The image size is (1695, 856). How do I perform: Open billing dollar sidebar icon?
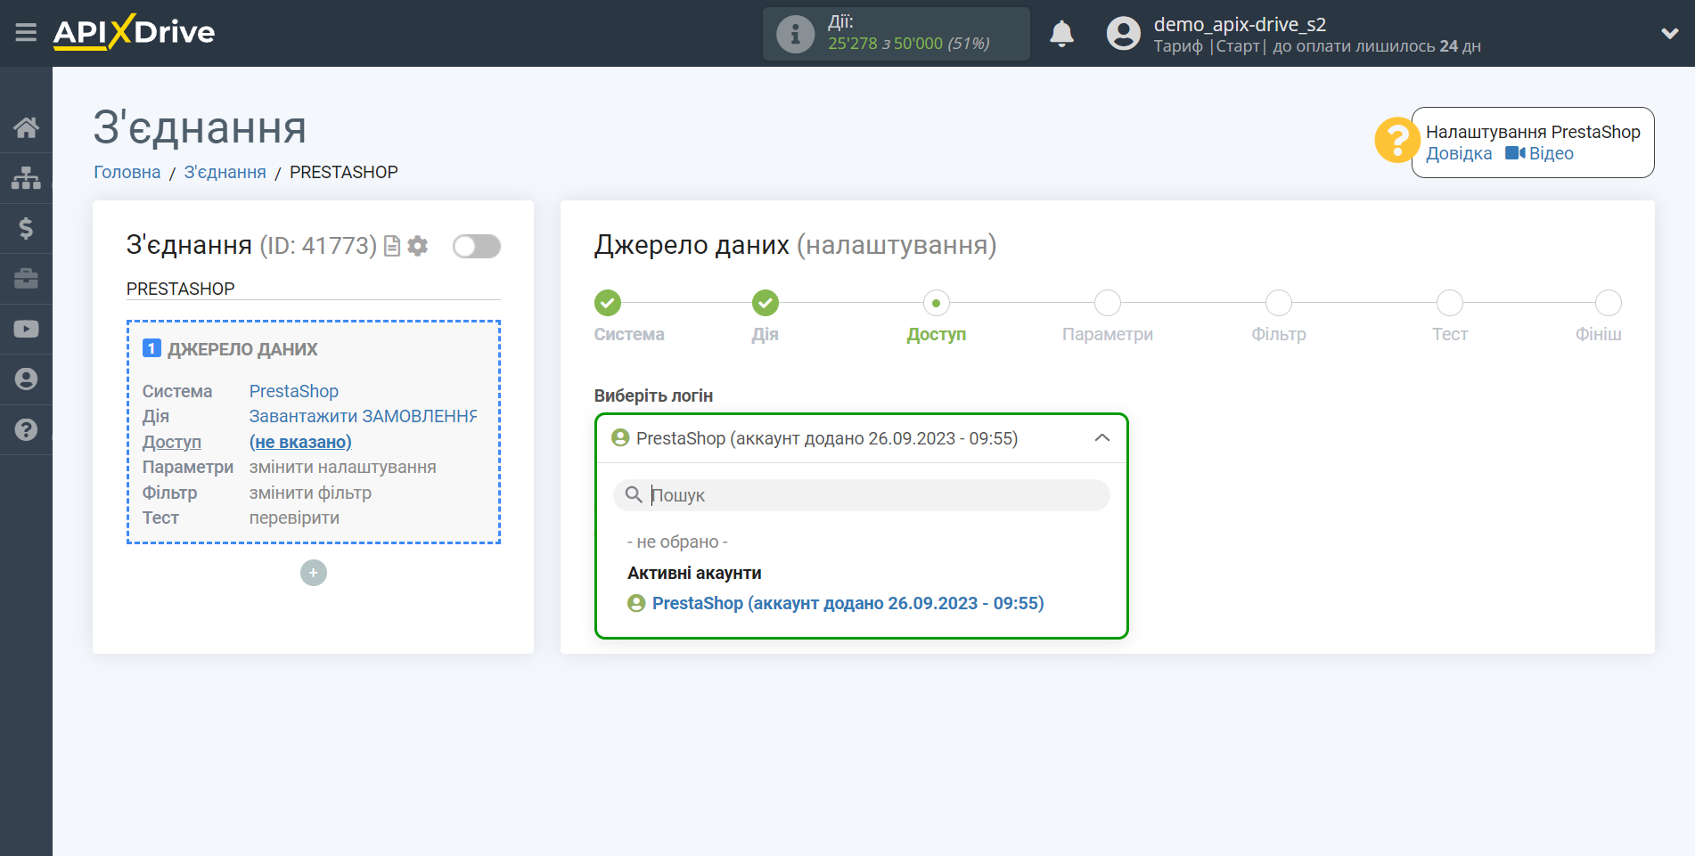(x=26, y=228)
